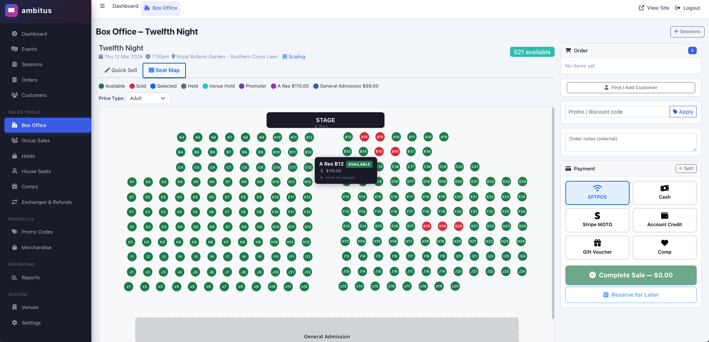Select EFTPOS as payment method
This screenshot has height=342, width=709.
click(x=597, y=193)
